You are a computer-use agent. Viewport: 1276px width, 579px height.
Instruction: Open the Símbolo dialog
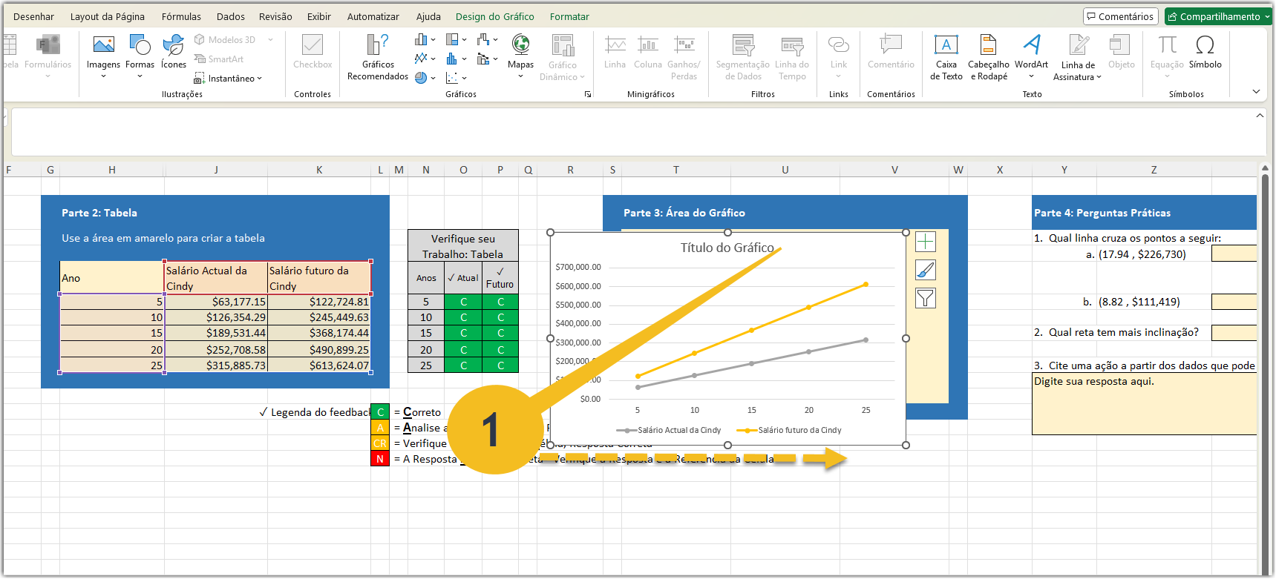pos(1205,52)
